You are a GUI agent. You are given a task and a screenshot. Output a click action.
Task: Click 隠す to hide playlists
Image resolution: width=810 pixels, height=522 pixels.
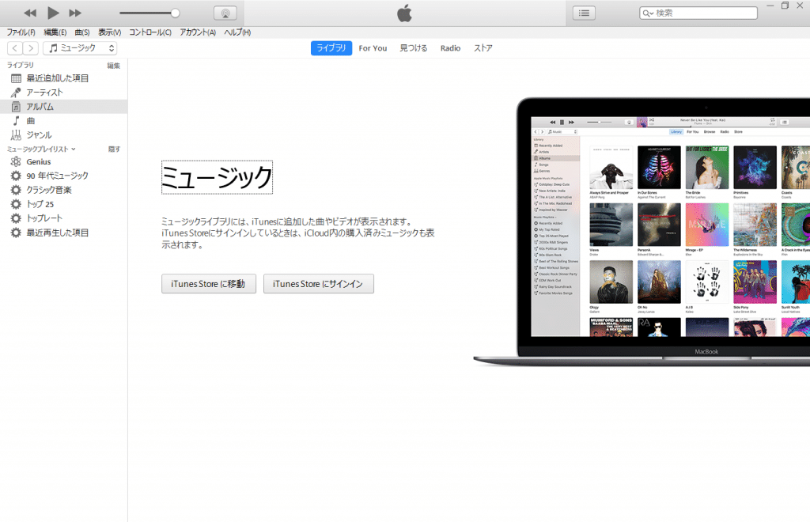[x=114, y=149]
